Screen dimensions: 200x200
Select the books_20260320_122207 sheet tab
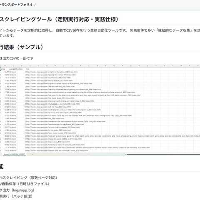(x=14, y=154)
